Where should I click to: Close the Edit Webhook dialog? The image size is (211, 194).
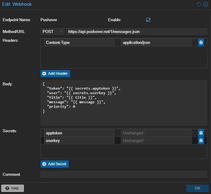[205, 4]
